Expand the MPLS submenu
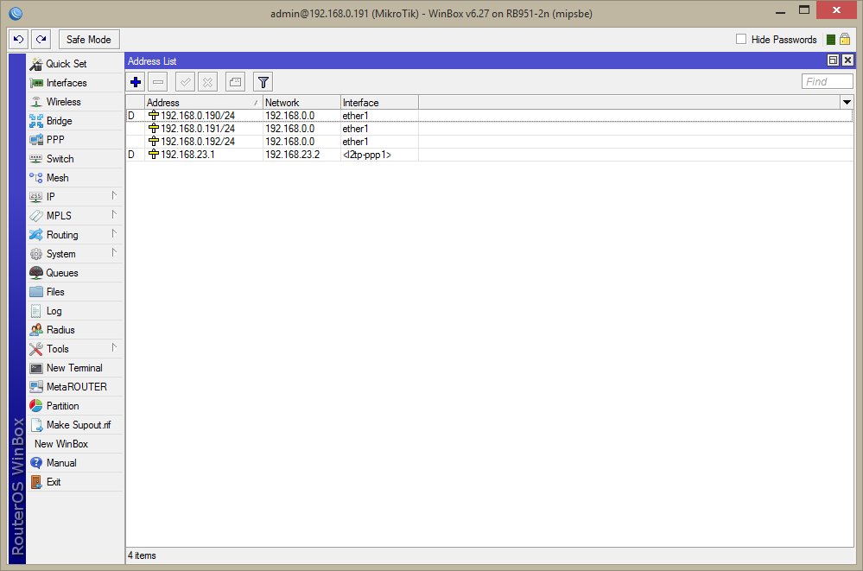 click(75, 216)
